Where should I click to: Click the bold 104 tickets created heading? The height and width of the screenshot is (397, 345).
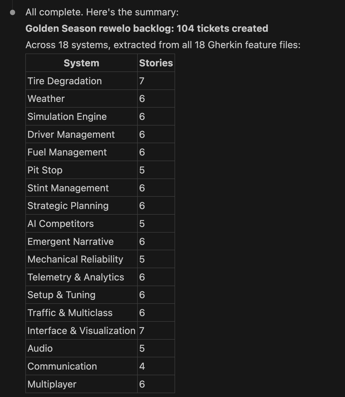point(147,28)
